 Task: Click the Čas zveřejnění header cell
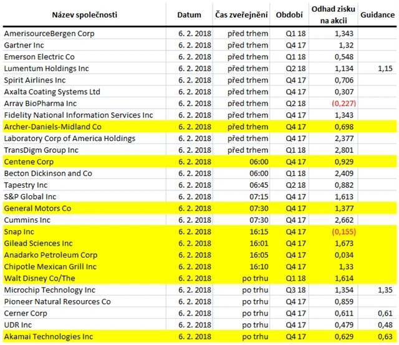[x=241, y=15]
